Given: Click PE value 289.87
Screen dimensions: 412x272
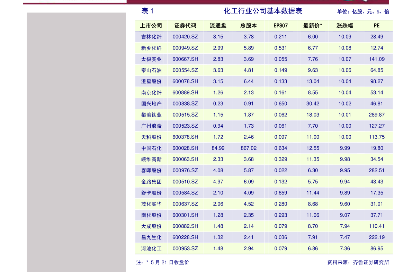Looking at the screenshot, I should 377,115.
